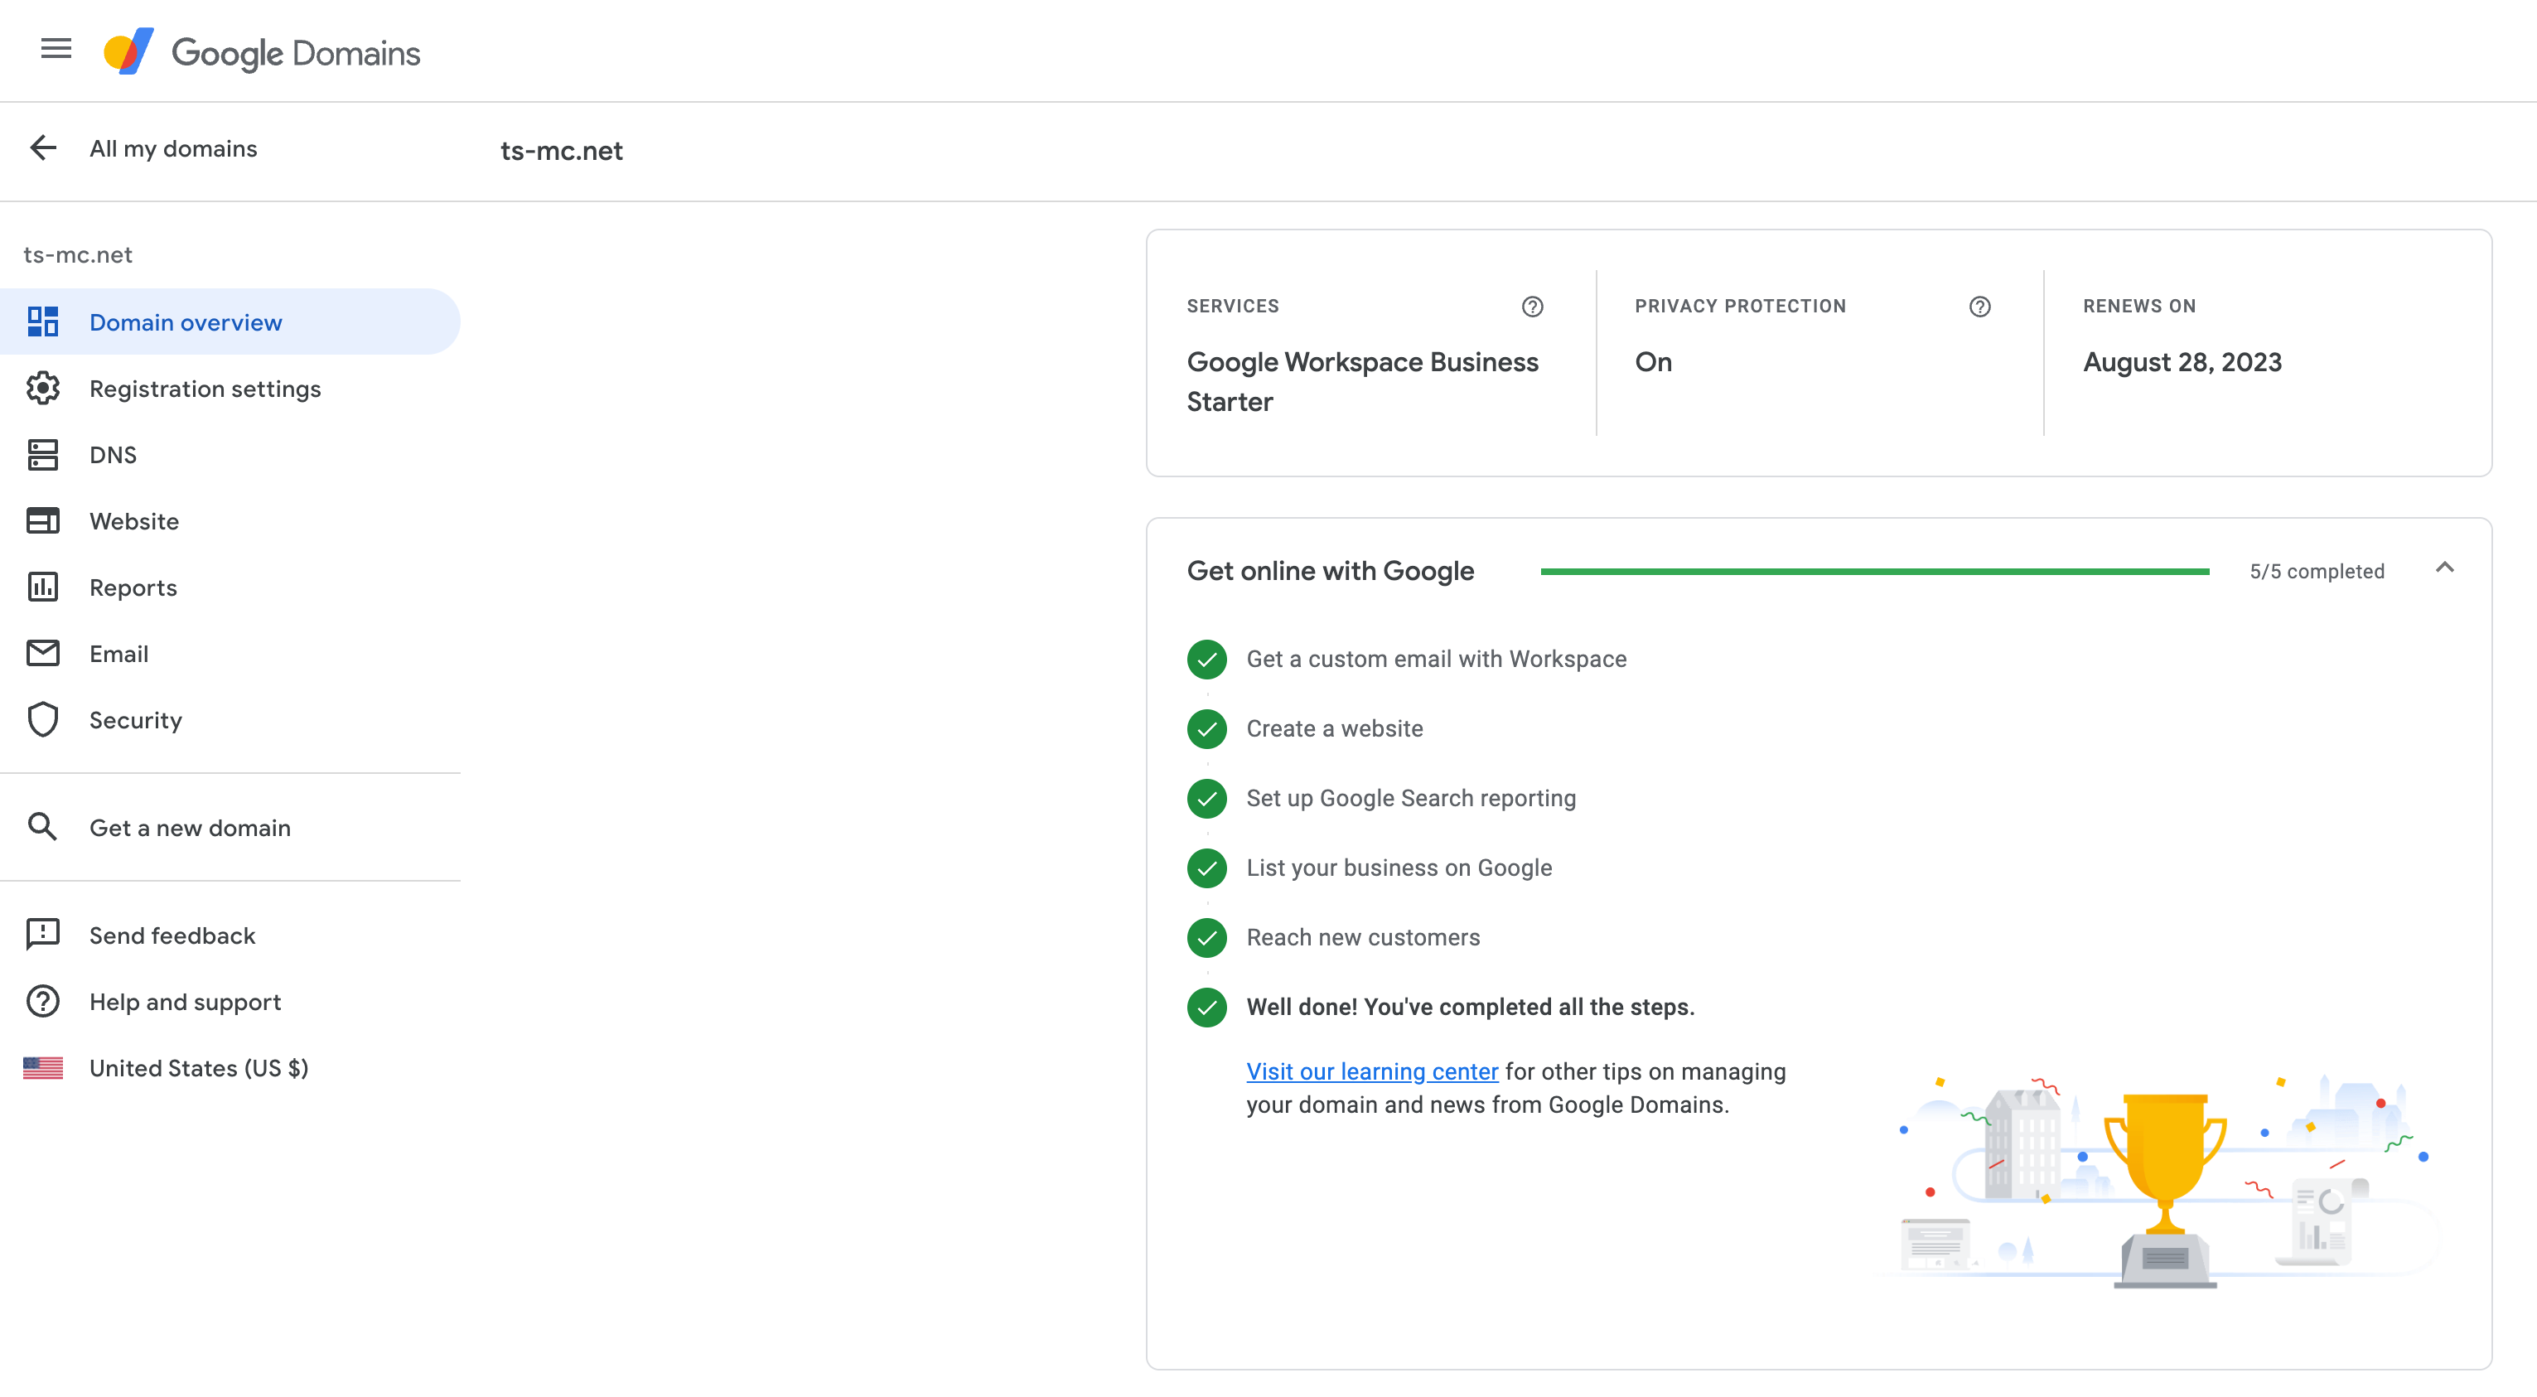2537x1397 pixels.
Task: Click Get a new domain
Action: coord(189,828)
